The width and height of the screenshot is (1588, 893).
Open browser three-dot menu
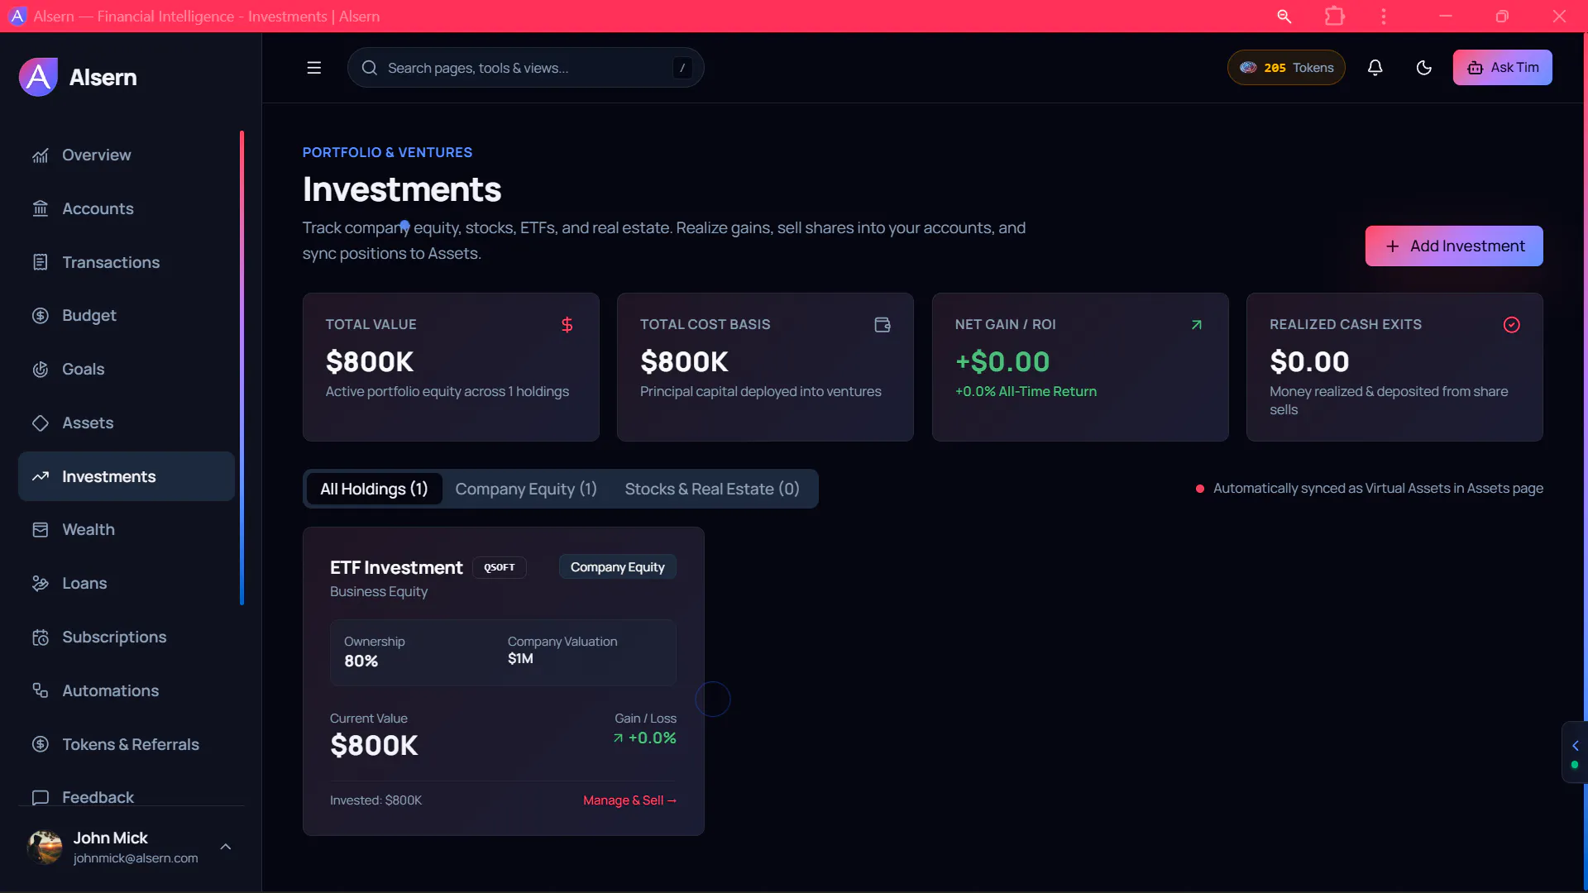coord(1384,16)
